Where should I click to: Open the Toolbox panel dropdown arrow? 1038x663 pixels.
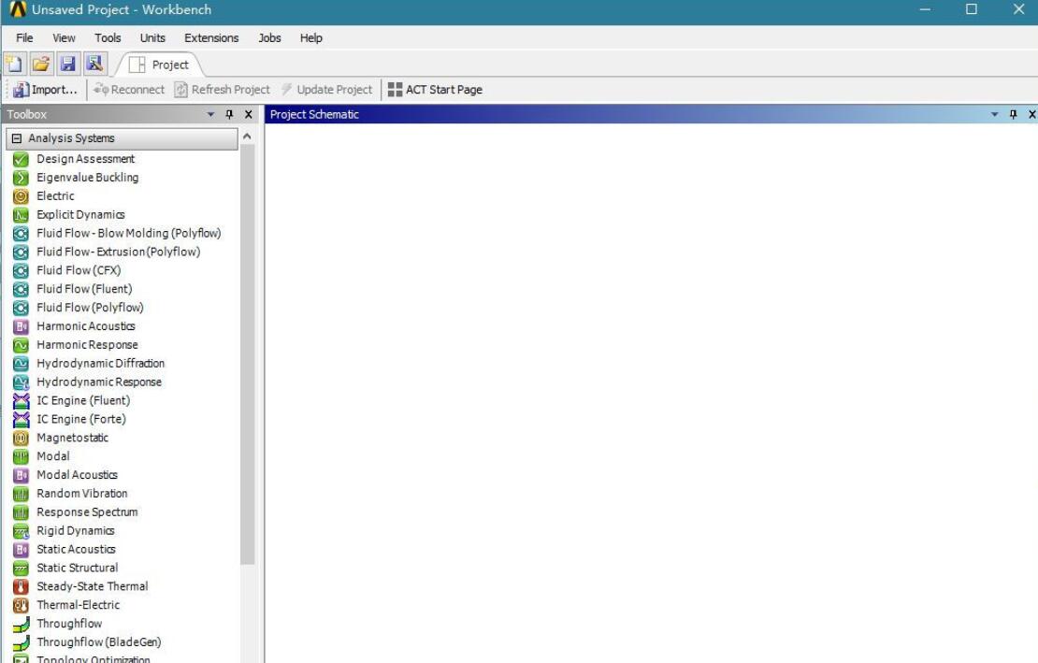[x=210, y=114]
